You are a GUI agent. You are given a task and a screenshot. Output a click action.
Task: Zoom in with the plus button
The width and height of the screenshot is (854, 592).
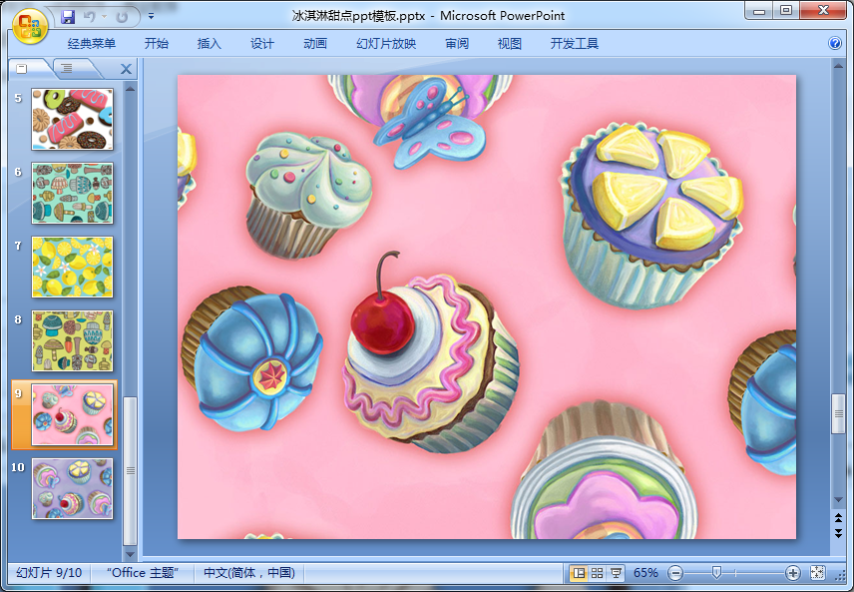793,573
